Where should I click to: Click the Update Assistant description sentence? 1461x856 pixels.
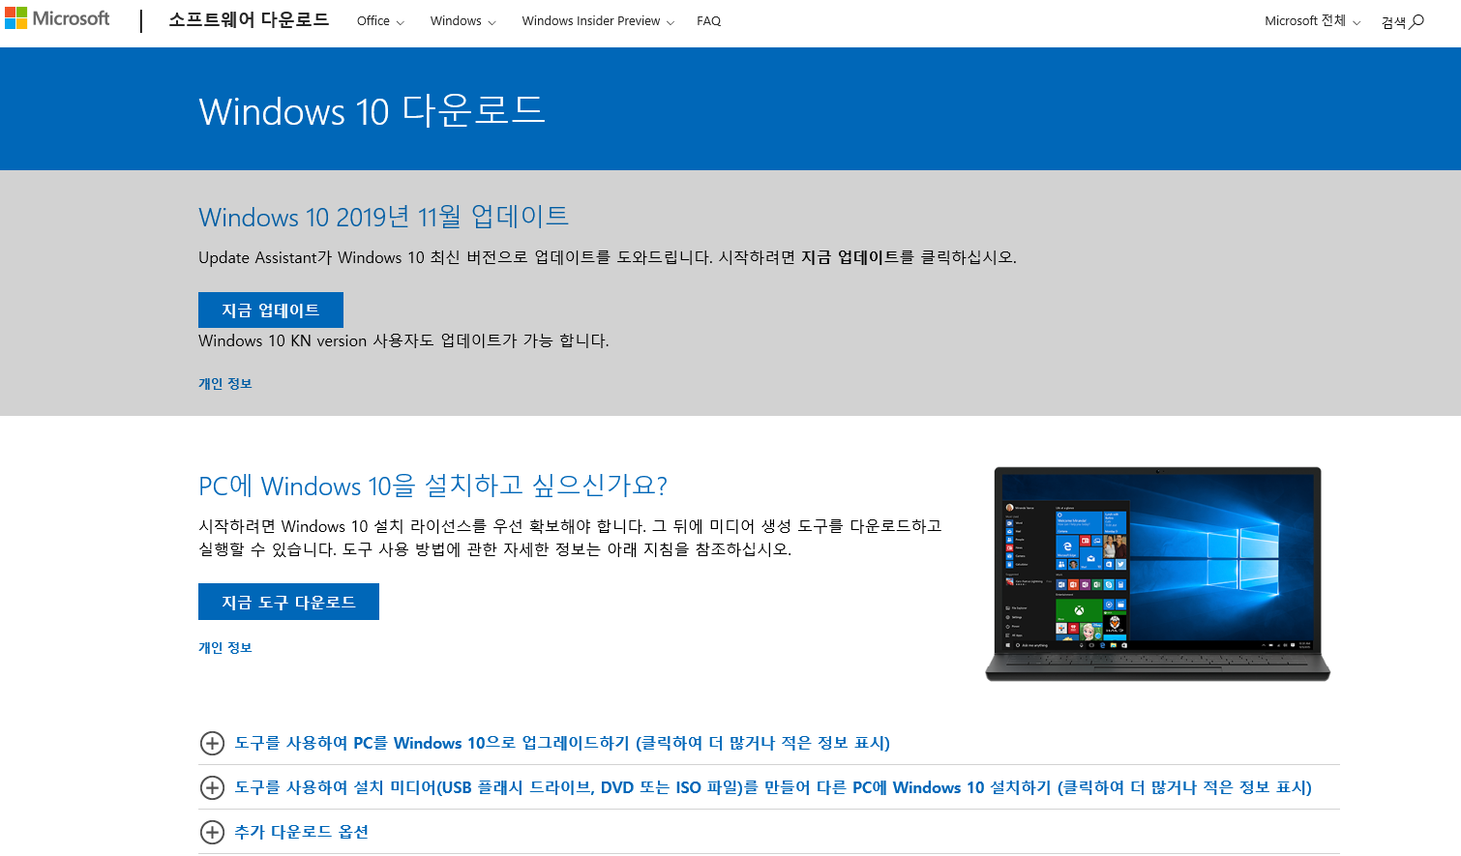click(608, 257)
